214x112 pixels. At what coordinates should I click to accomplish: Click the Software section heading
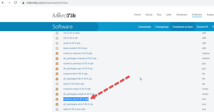point(62,27)
